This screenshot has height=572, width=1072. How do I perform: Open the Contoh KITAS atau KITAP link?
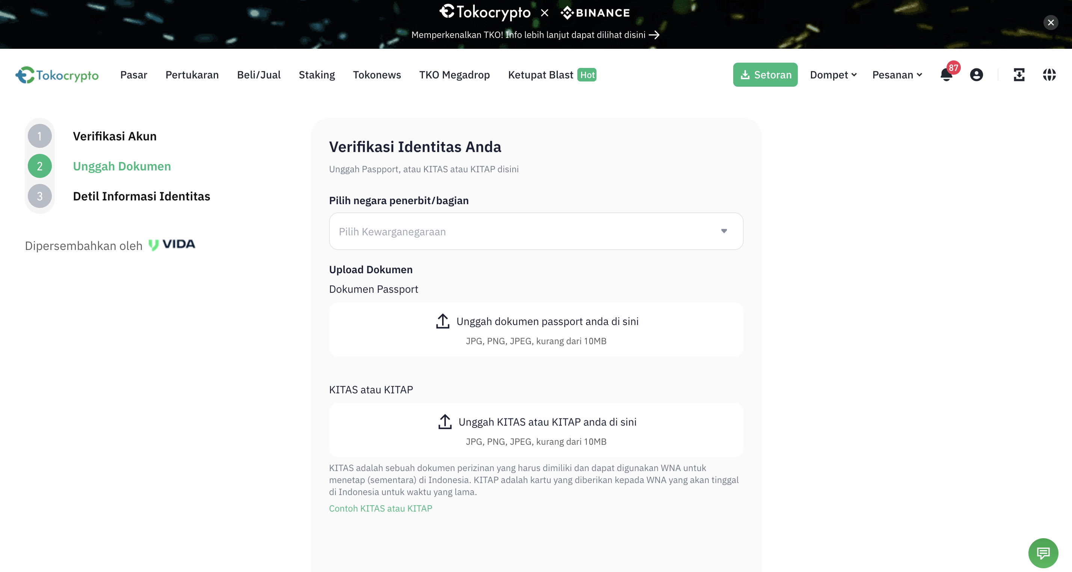click(380, 509)
